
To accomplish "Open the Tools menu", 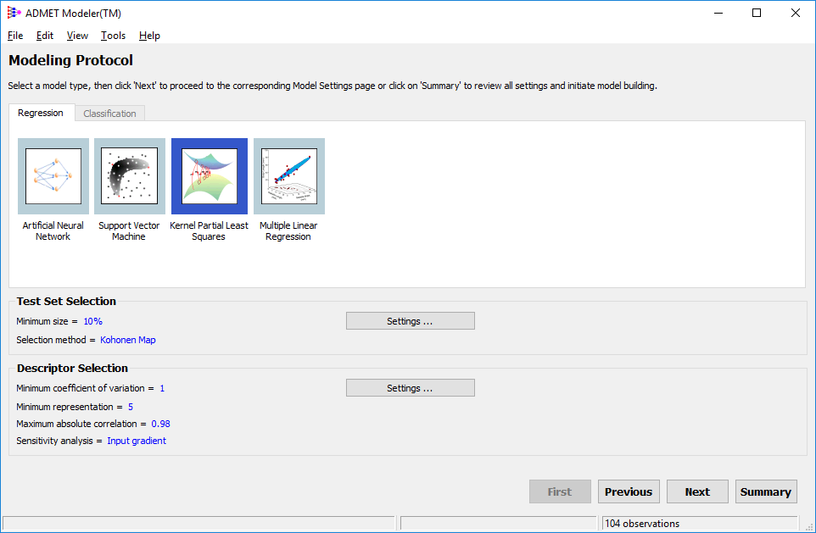I will (113, 36).
